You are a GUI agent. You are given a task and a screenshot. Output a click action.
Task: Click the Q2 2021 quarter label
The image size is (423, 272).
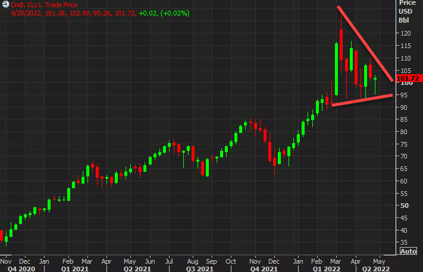pos(136,268)
